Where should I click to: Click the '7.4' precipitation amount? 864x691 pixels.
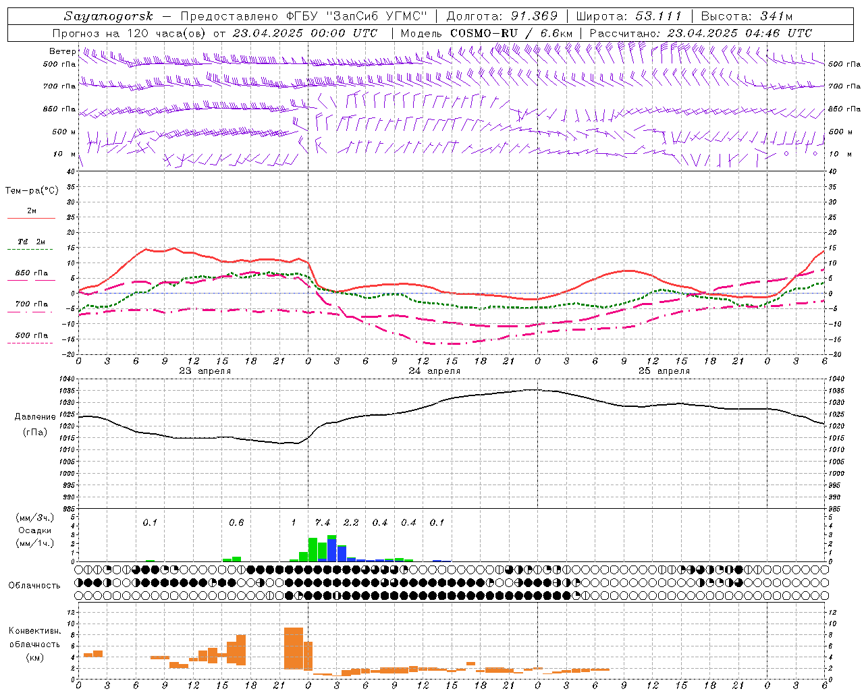click(323, 523)
